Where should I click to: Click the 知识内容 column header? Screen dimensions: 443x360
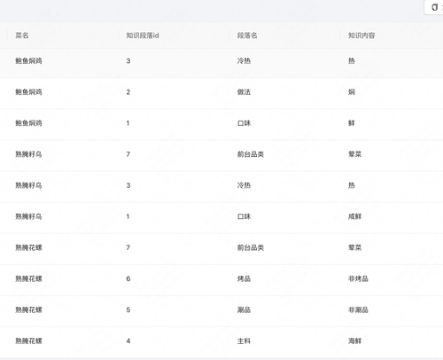click(x=361, y=35)
